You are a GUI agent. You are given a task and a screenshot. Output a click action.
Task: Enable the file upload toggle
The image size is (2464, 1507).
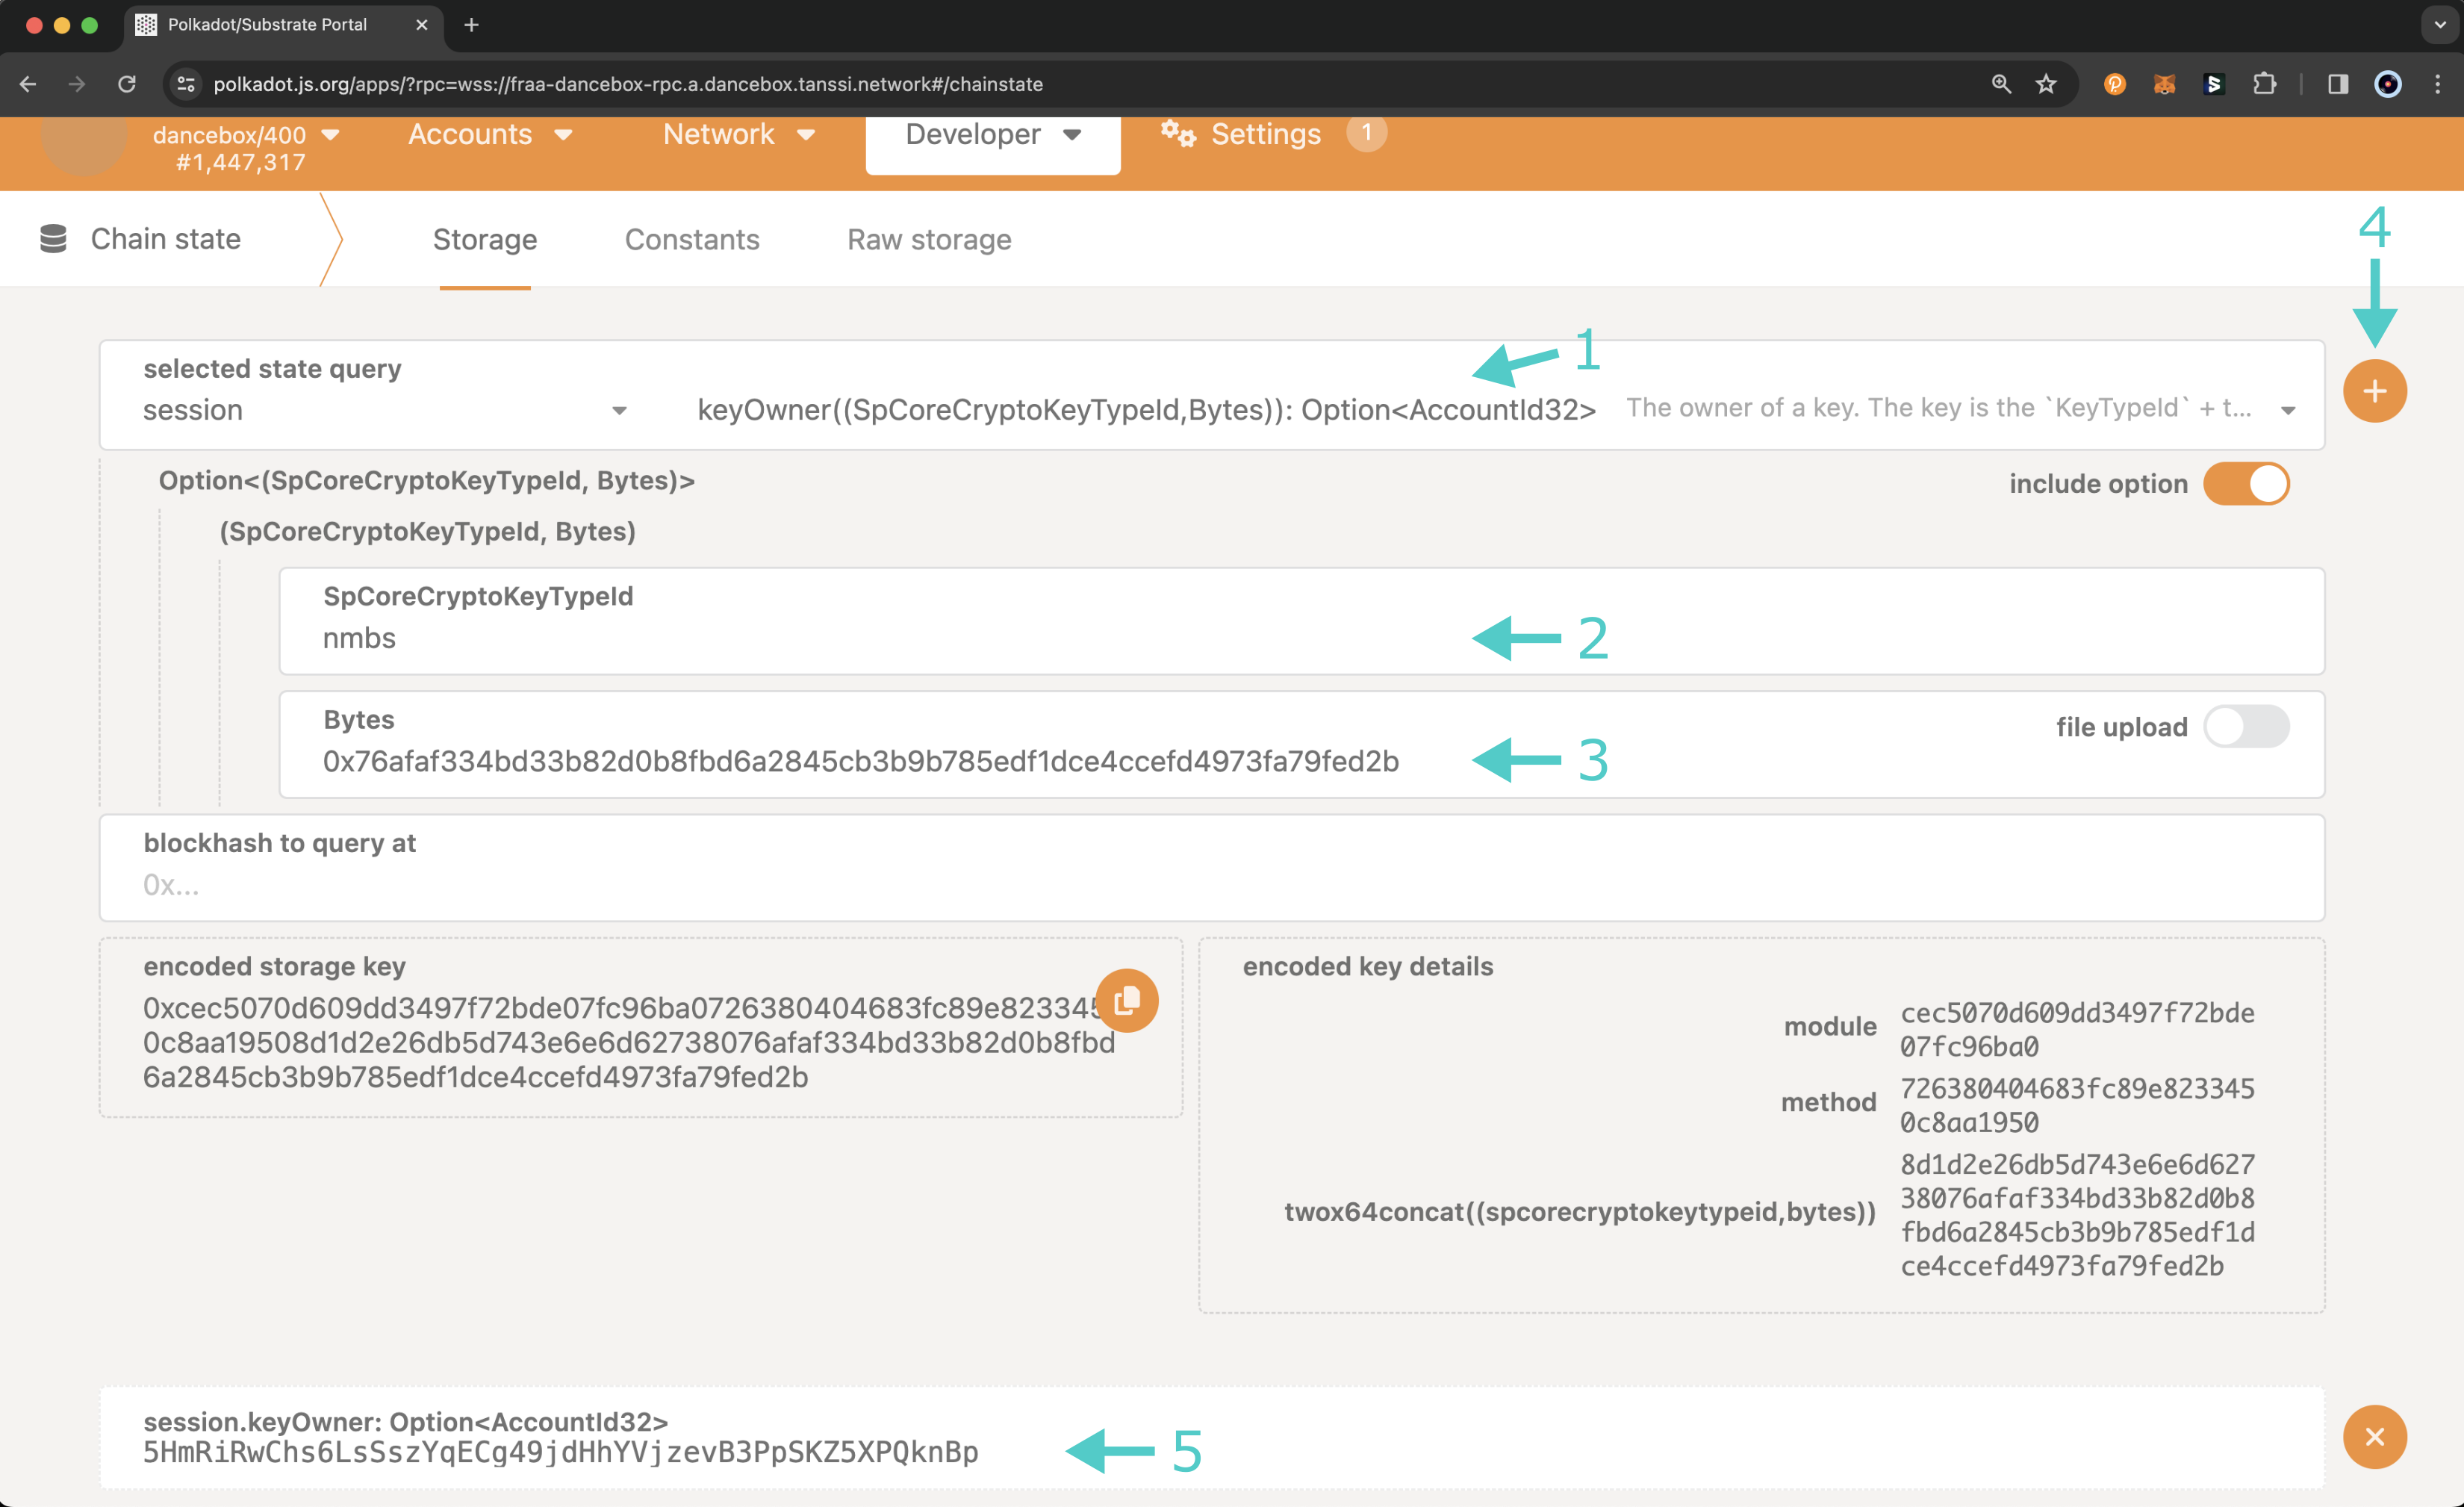point(2246,727)
